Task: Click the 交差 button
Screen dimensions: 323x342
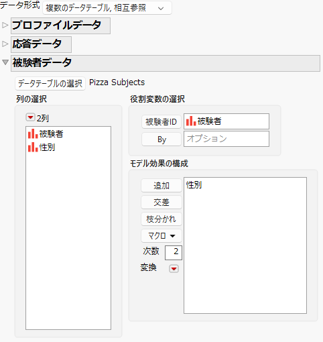Action: 161,203
